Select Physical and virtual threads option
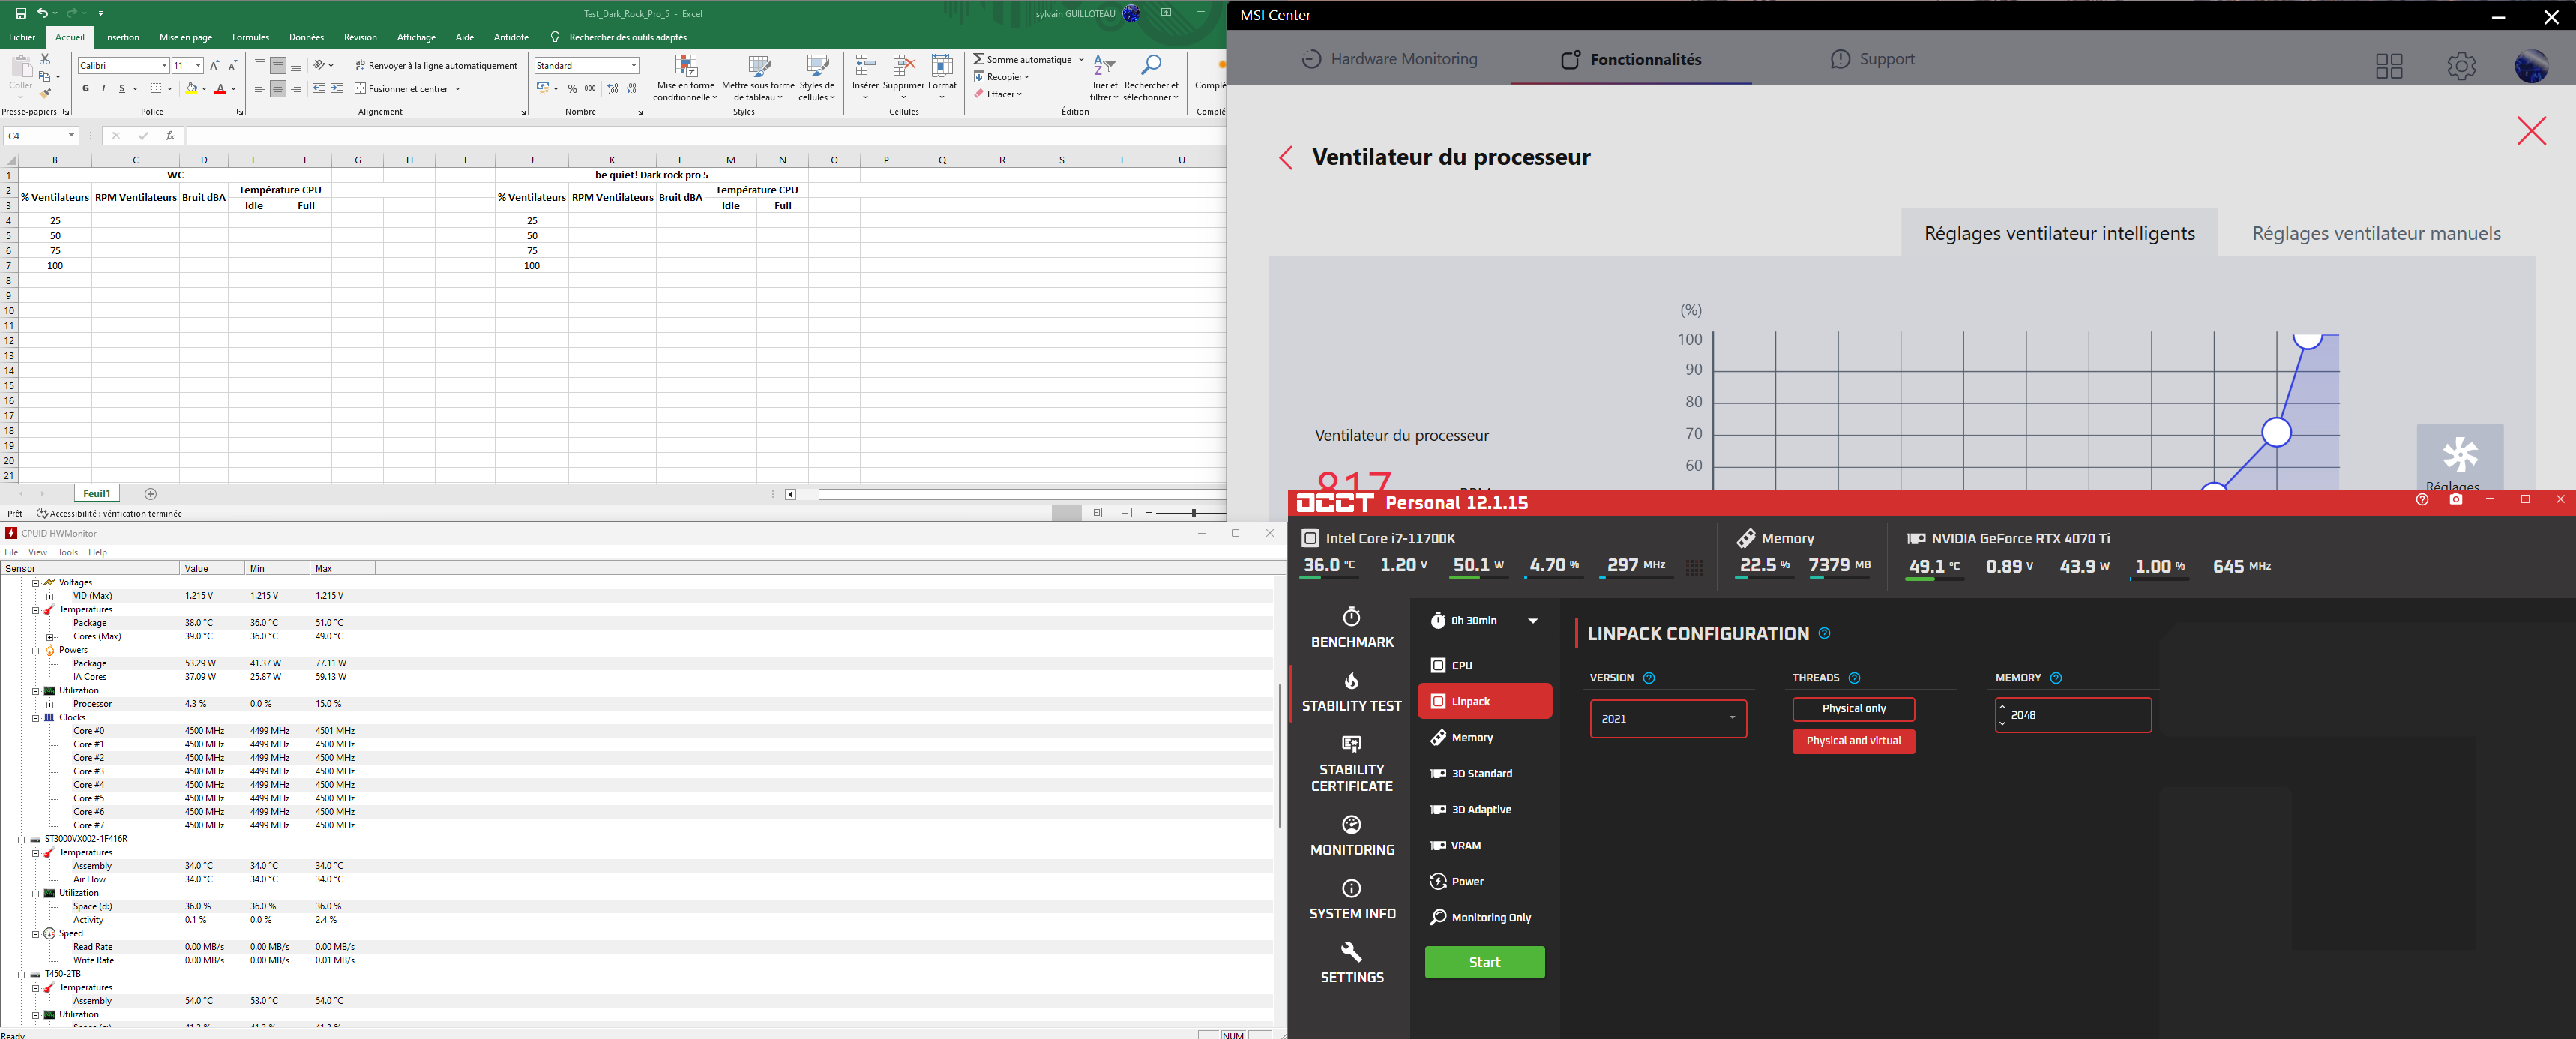Viewport: 2576px width, 1039px height. [1853, 741]
